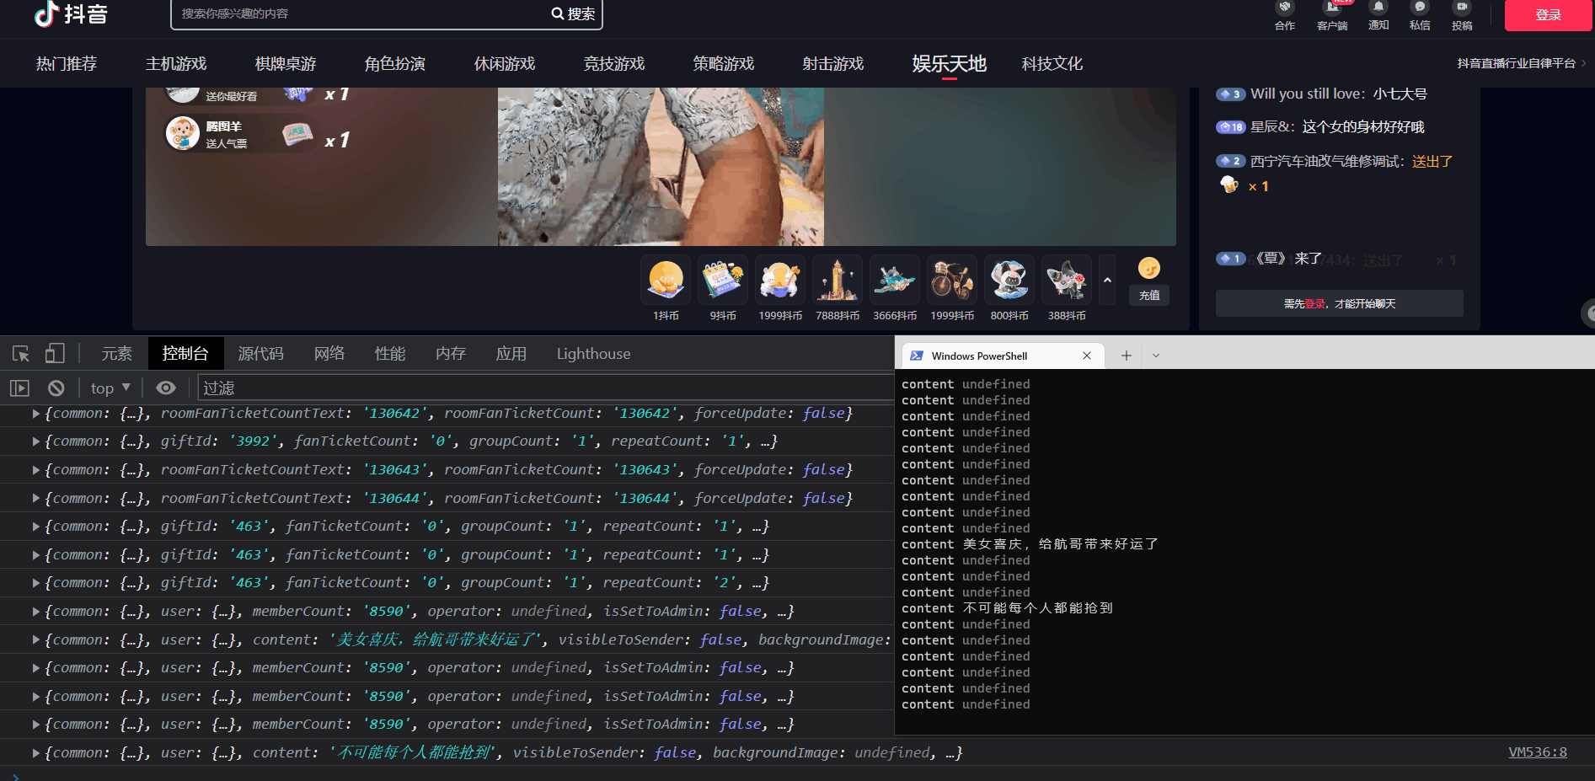Add a new terminal tab with plus
Screen dimensions: 1595x781
[x=1126, y=356]
